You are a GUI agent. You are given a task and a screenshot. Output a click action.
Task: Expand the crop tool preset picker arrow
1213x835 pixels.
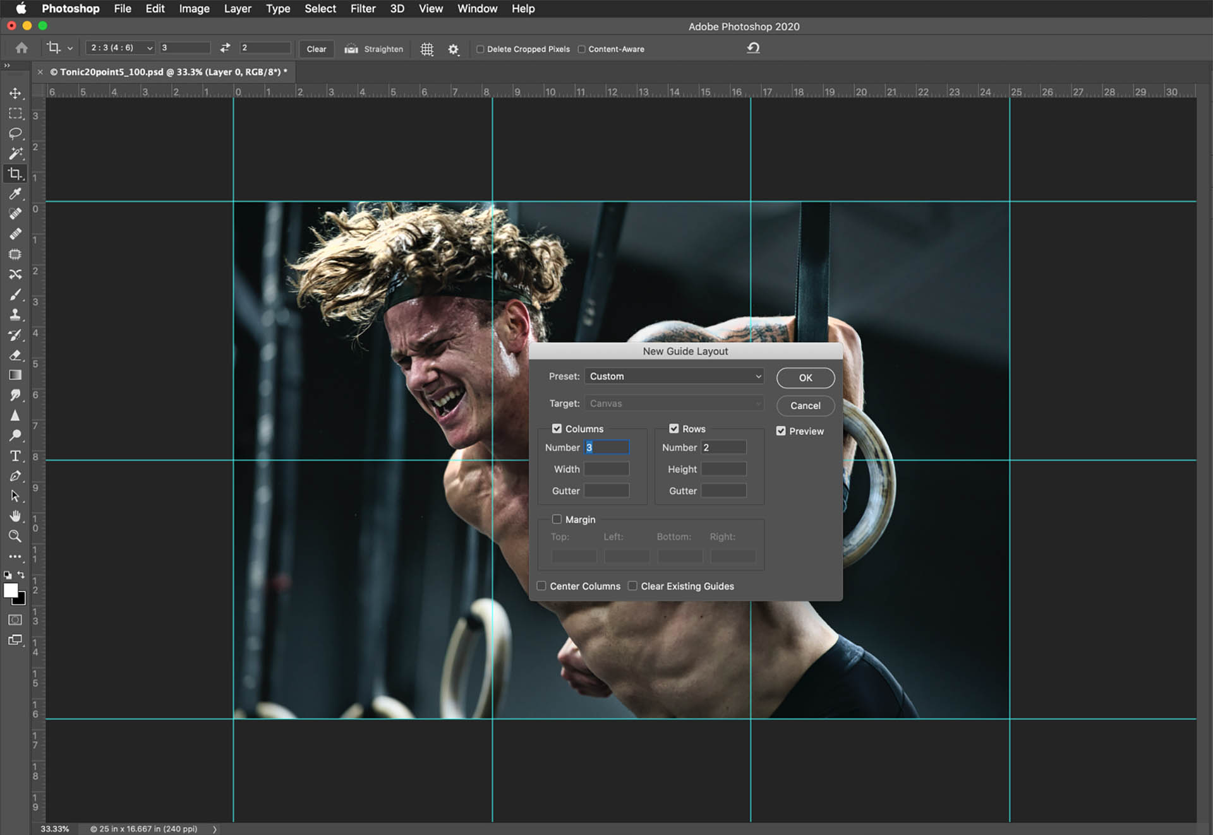click(x=70, y=49)
